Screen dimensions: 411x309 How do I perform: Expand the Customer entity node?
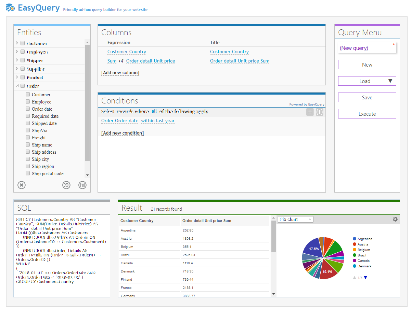coord(17,43)
